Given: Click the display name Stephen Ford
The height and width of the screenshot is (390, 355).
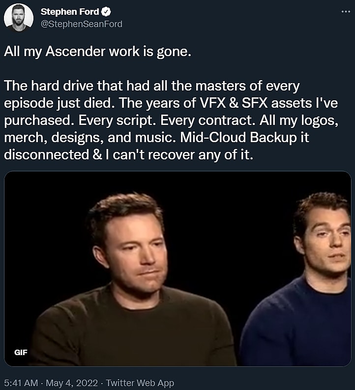Looking at the screenshot, I should pyautogui.click(x=70, y=11).
